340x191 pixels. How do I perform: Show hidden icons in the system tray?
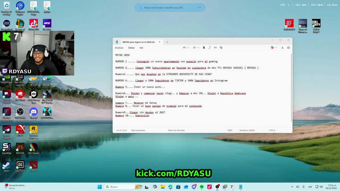coord(292,187)
